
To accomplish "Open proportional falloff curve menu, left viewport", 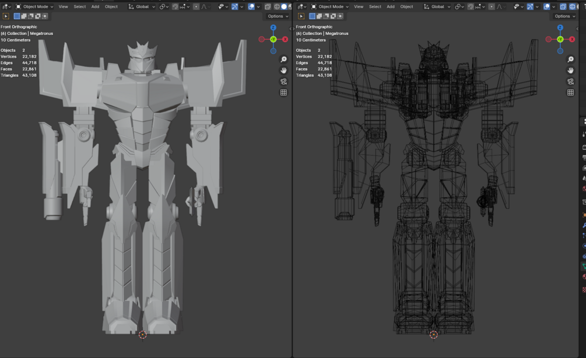I will coord(207,7).
